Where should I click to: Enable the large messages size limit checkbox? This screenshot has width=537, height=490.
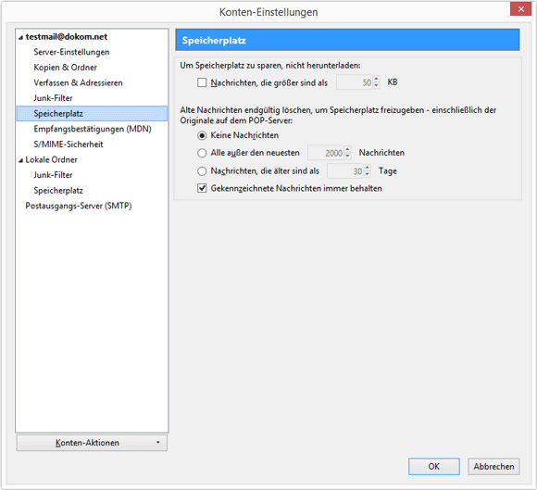pyautogui.click(x=202, y=82)
